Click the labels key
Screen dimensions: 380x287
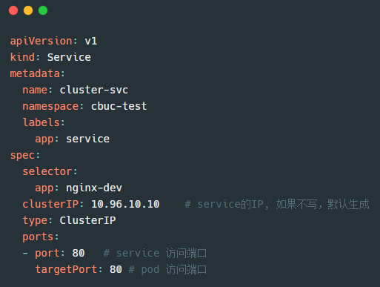(x=41, y=122)
